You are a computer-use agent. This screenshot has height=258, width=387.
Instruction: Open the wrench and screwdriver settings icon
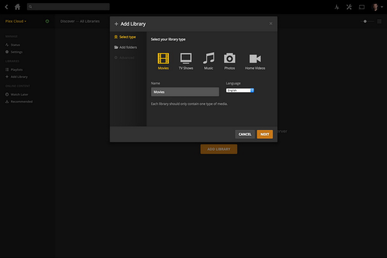tap(349, 7)
